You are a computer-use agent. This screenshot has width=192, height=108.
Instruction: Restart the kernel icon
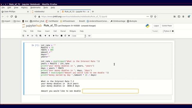click(x=65, y=36)
